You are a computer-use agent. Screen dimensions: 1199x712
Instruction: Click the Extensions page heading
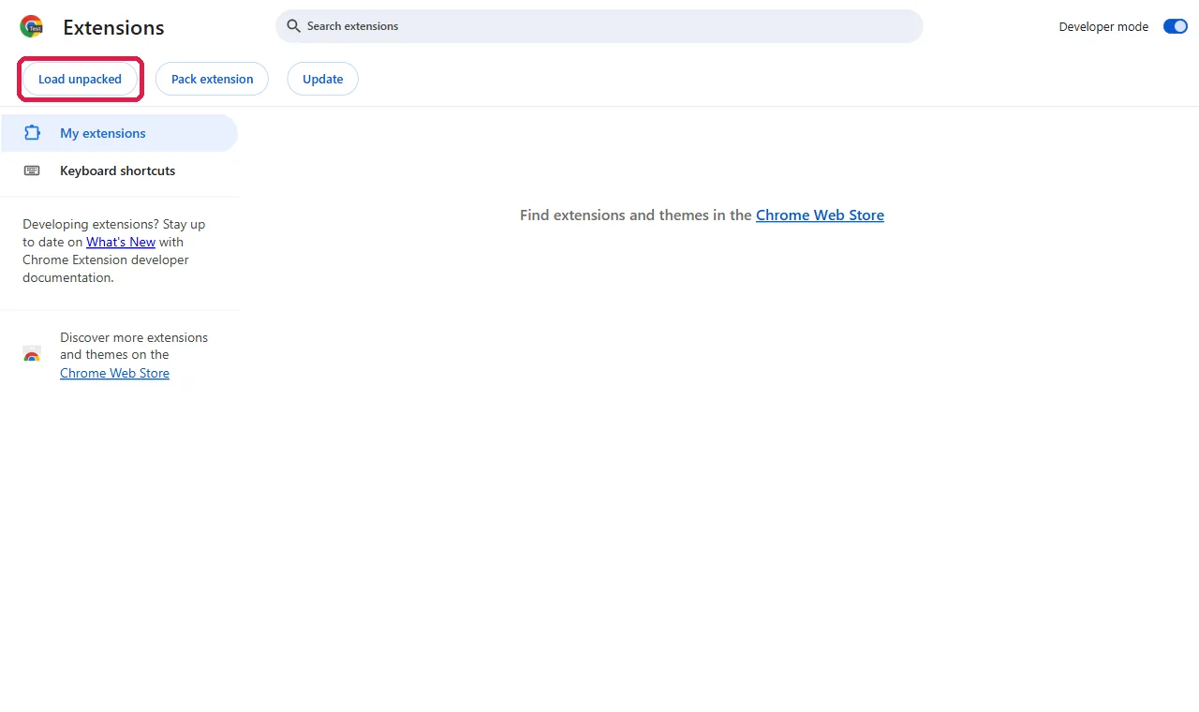click(113, 28)
